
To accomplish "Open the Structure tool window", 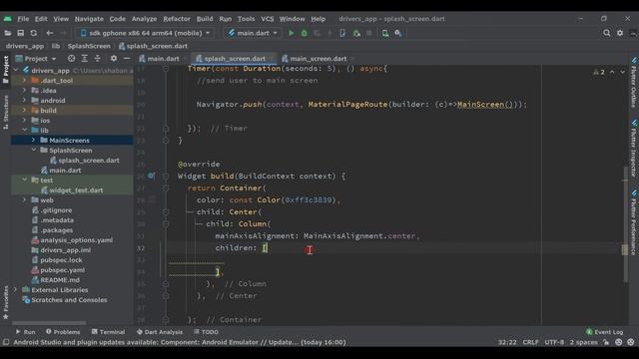I will [x=5, y=112].
